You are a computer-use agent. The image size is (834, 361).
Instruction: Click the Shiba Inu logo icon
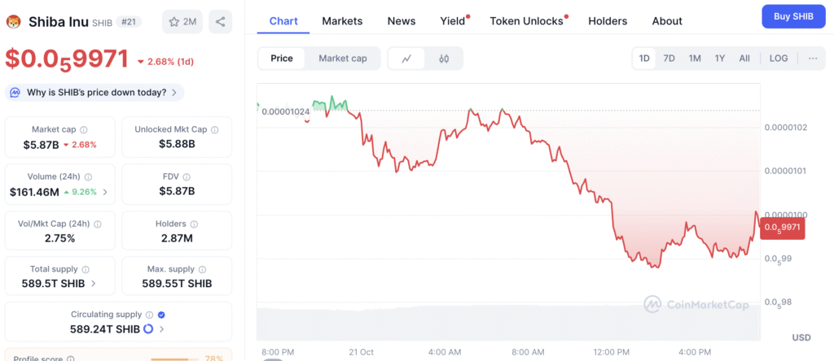12,22
